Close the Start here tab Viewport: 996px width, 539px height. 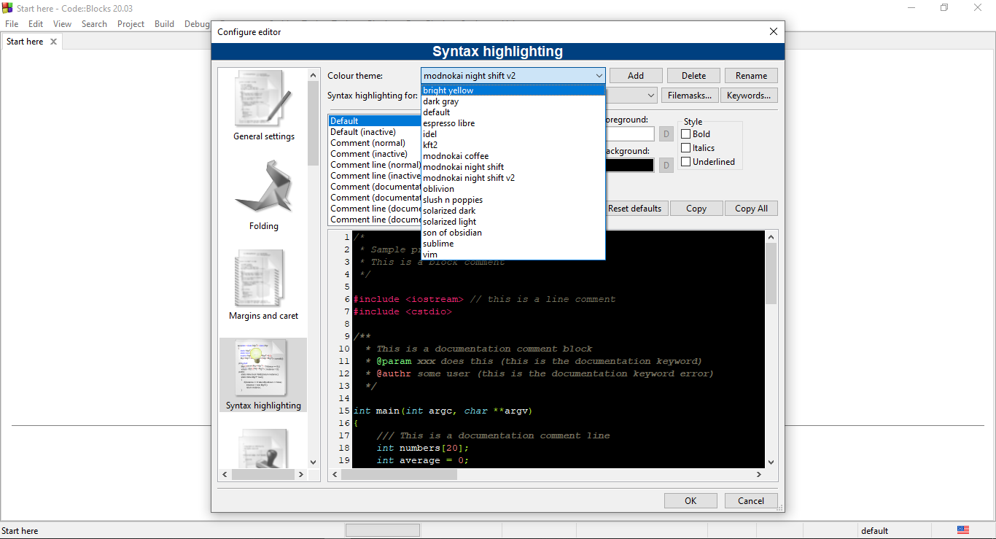pyautogui.click(x=53, y=42)
